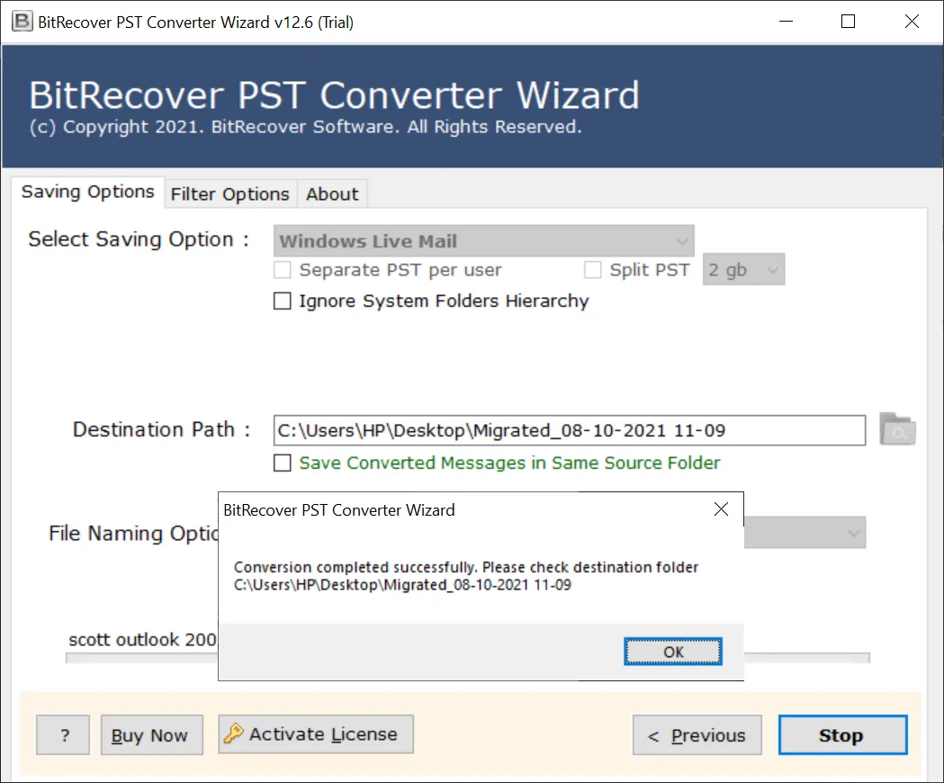Switch to the Filter Options tab
The width and height of the screenshot is (944, 783).
pyautogui.click(x=229, y=194)
